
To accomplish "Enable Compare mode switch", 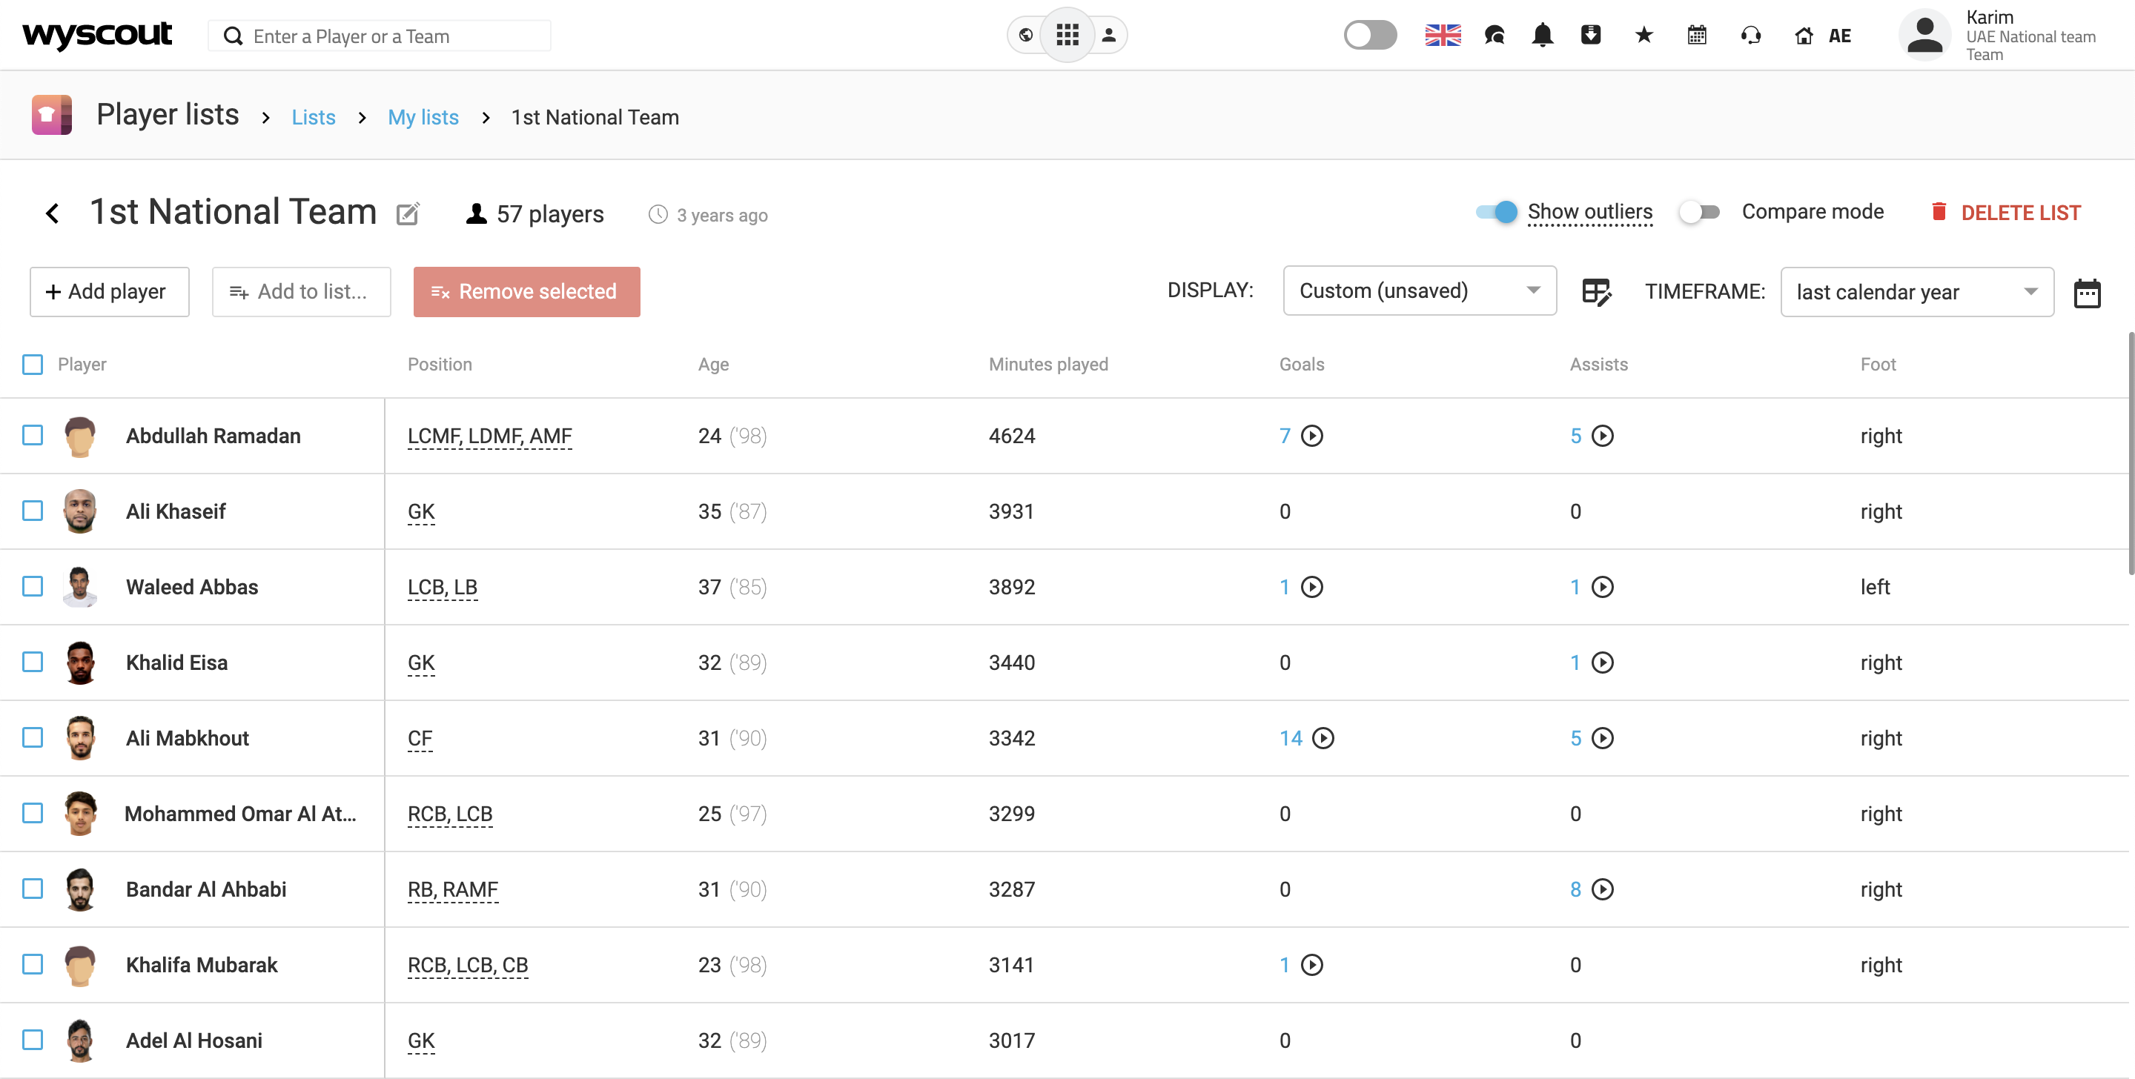I will [x=1699, y=212].
